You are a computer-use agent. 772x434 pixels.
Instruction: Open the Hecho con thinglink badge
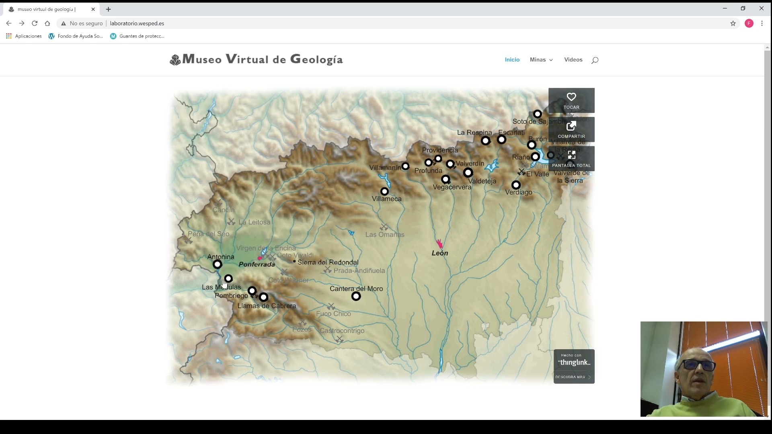[574, 360]
